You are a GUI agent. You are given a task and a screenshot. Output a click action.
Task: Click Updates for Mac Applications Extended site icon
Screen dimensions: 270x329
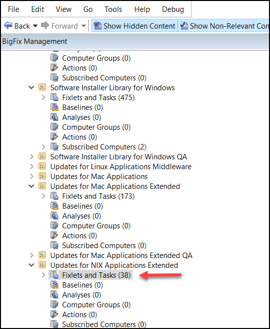pos(42,186)
